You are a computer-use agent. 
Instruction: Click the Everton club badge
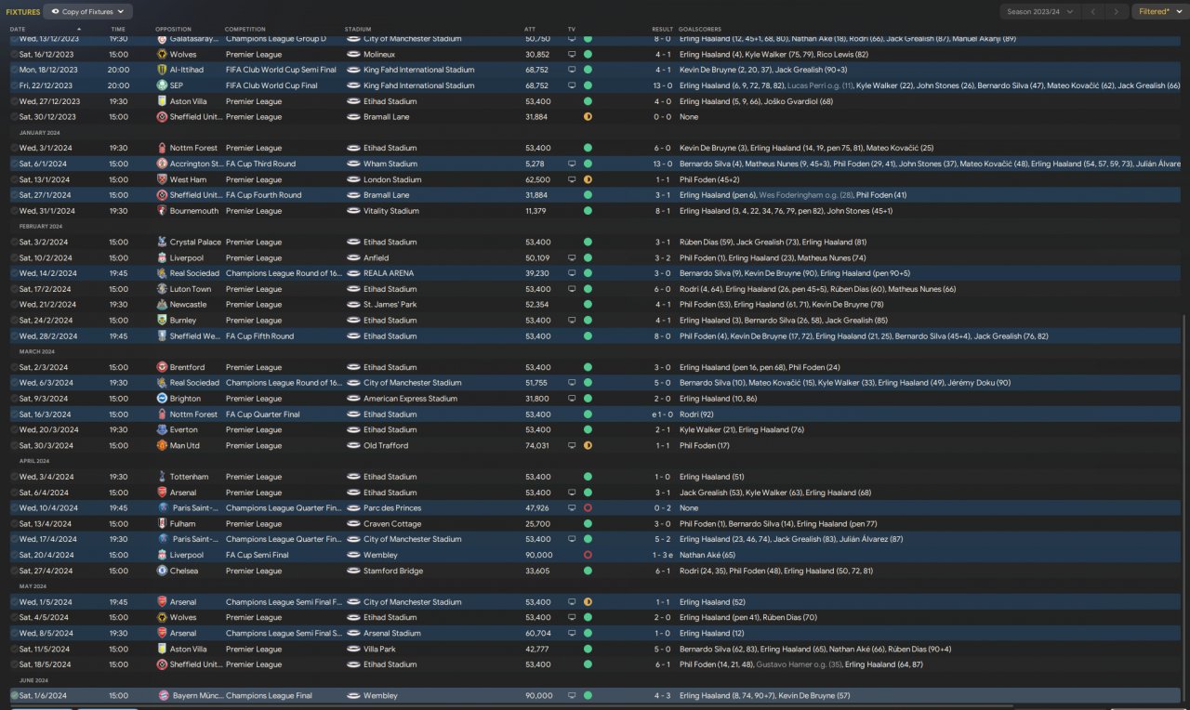(x=163, y=430)
